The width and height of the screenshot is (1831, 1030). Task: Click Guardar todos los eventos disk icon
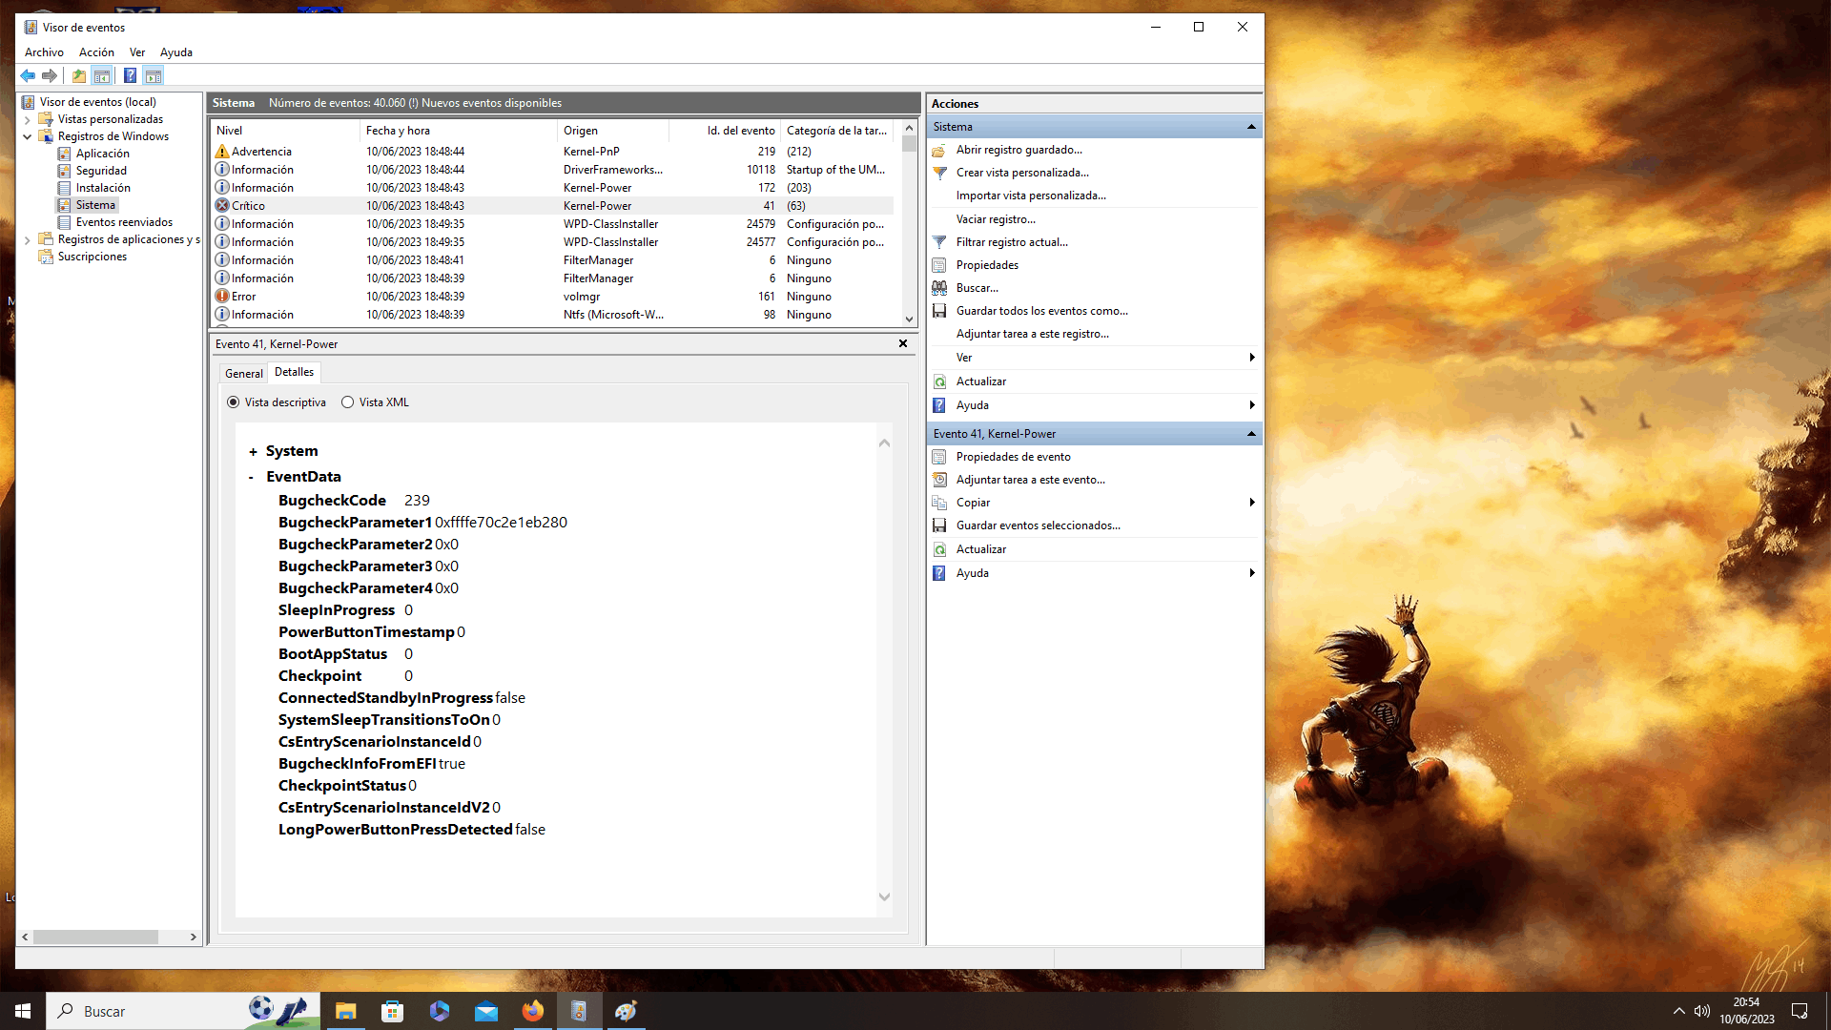coord(939,312)
